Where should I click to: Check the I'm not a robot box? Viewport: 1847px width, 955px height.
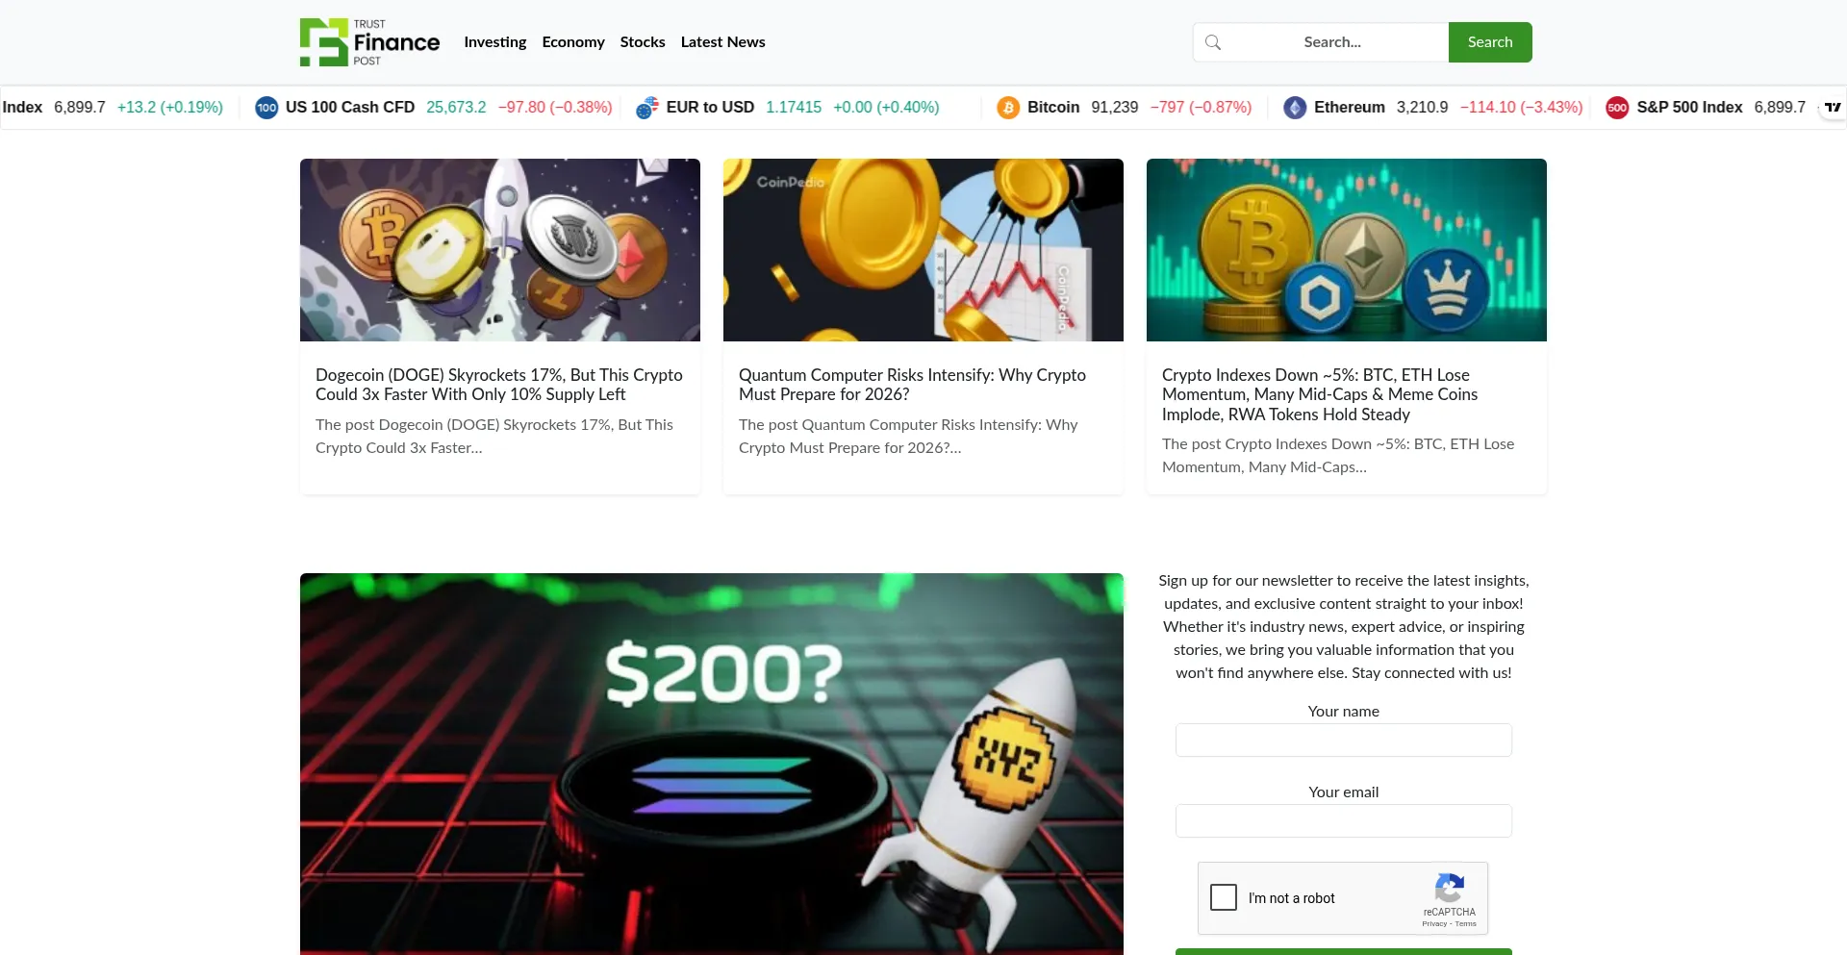tap(1224, 897)
